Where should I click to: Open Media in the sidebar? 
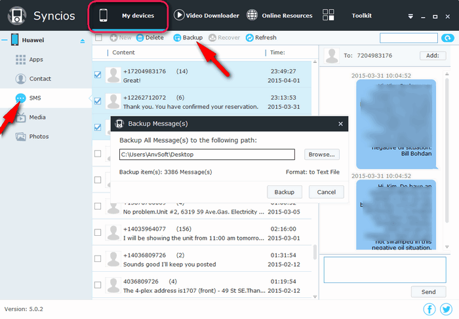[x=37, y=117]
